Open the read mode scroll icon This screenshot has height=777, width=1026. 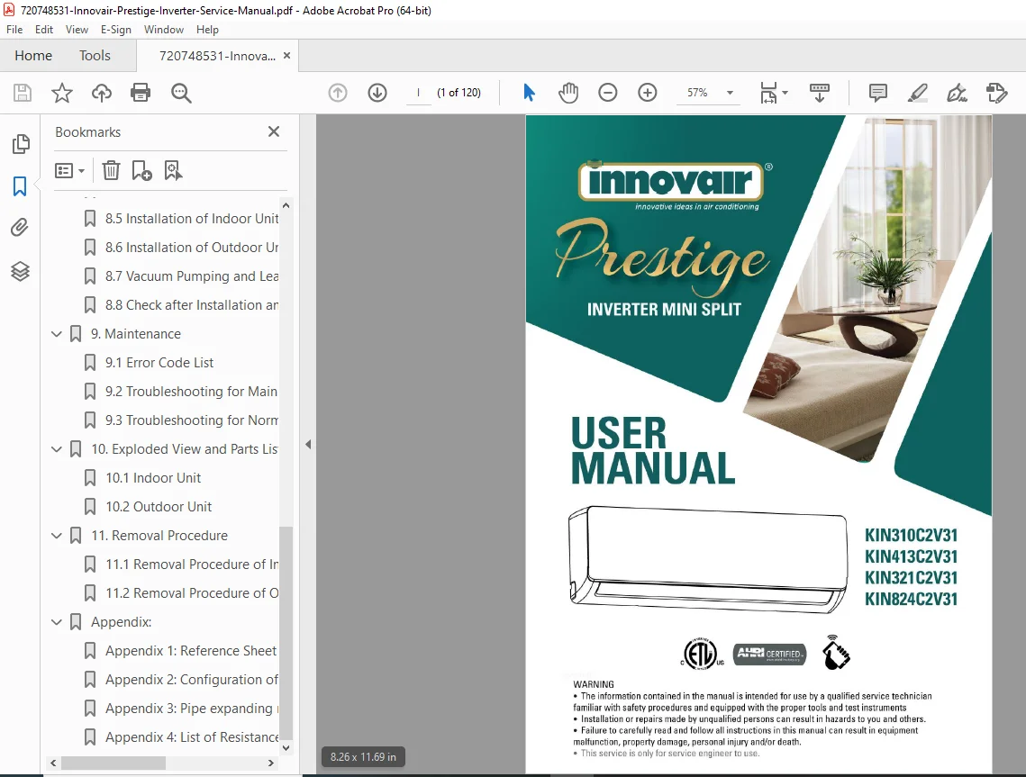(819, 93)
